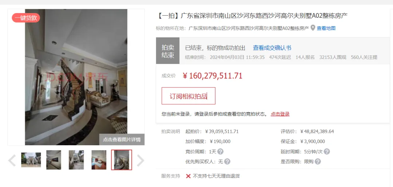This screenshot has width=393, height=187.
Task: Select the second thumbnail image
Action: 53,160
